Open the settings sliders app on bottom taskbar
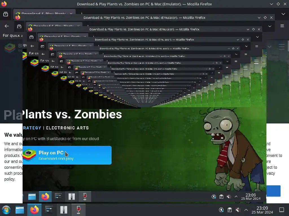289x216 pixels. point(49,210)
